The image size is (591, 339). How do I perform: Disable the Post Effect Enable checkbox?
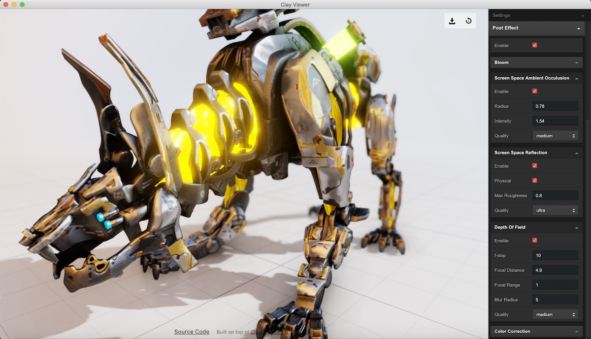point(535,45)
